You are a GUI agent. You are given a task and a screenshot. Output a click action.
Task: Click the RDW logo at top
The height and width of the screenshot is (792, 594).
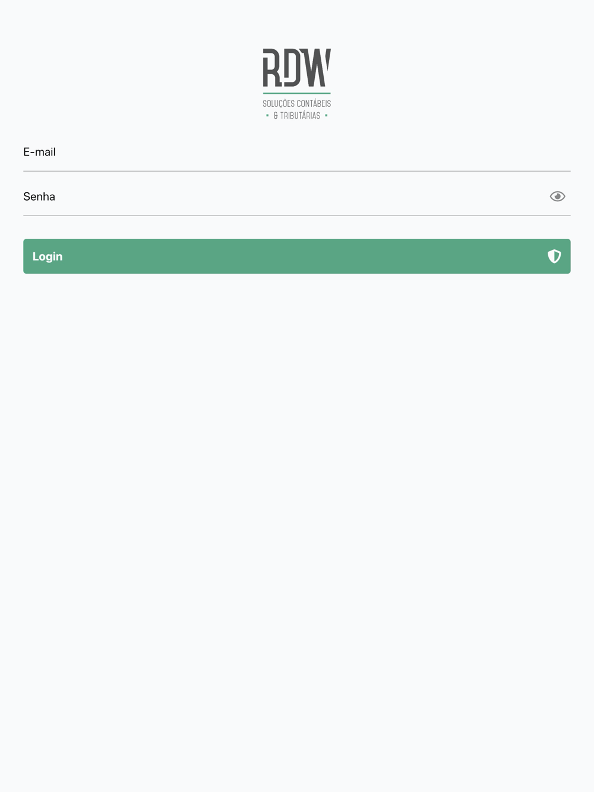[x=297, y=84]
